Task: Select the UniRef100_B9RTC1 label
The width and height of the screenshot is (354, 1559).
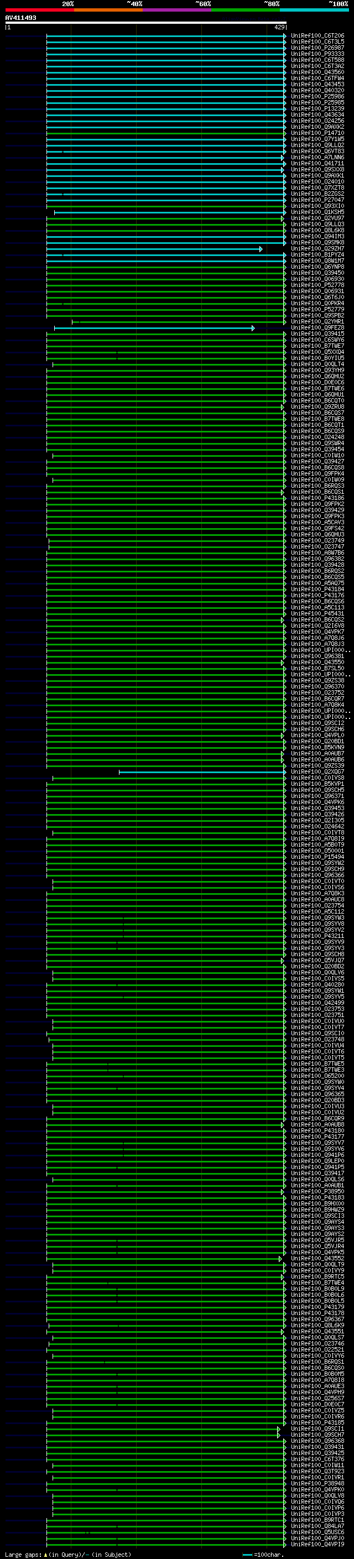Action: point(317,1520)
